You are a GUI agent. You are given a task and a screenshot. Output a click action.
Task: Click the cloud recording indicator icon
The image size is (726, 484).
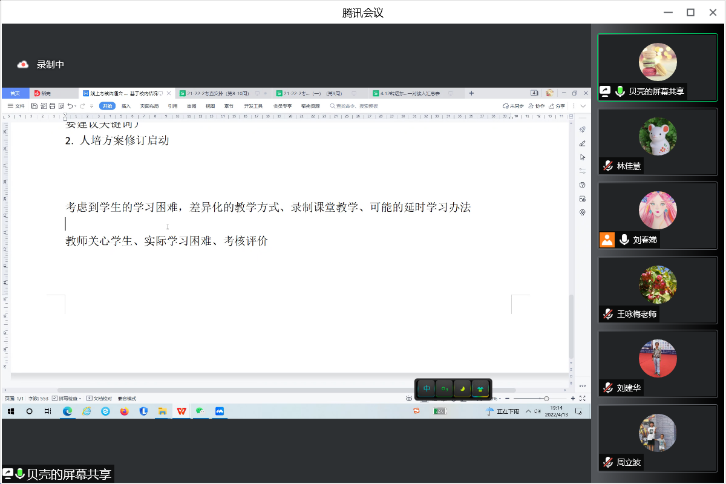[x=23, y=64]
